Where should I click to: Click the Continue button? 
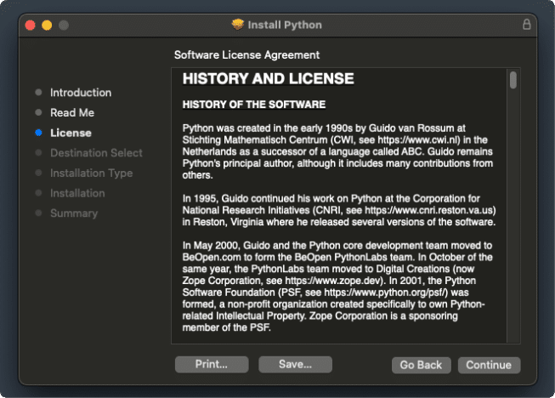click(489, 365)
